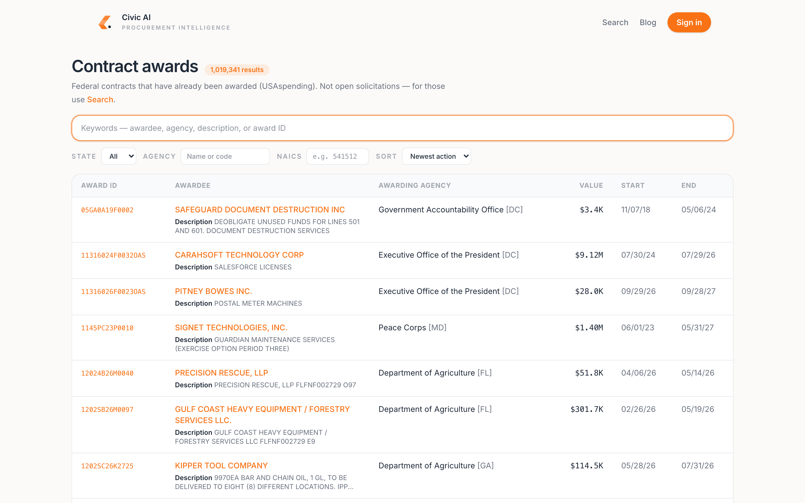
Task: Open Precision Rescue, LLP awardee link
Action: pos(221,372)
